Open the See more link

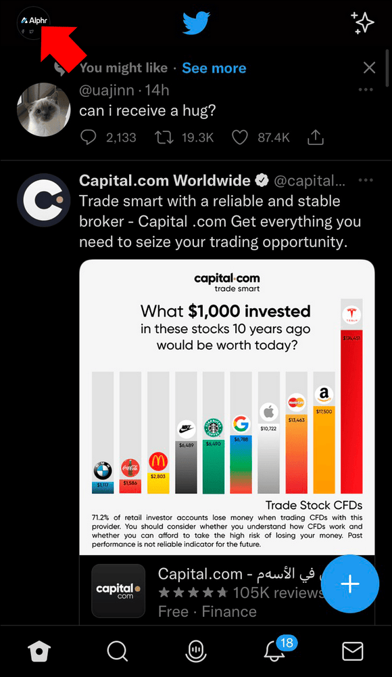click(x=214, y=68)
